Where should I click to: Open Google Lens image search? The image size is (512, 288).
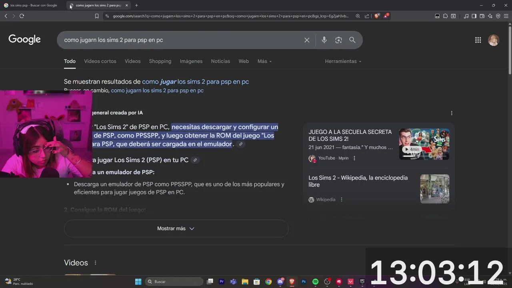coord(338,40)
